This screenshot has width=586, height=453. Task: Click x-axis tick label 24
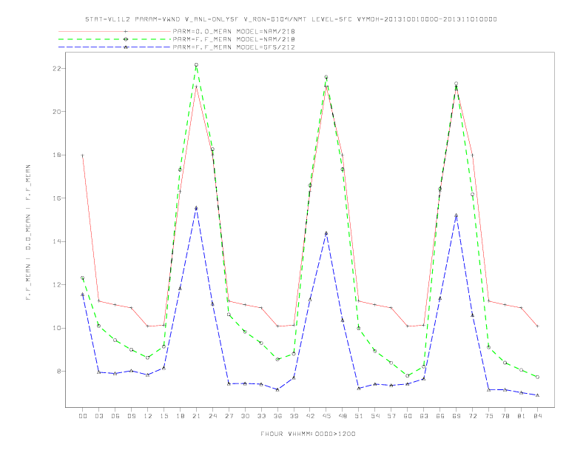coord(212,416)
